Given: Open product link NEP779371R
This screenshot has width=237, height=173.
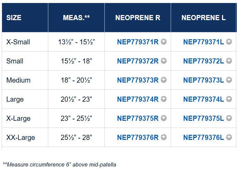Looking at the screenshot, I should coord(138,42).
